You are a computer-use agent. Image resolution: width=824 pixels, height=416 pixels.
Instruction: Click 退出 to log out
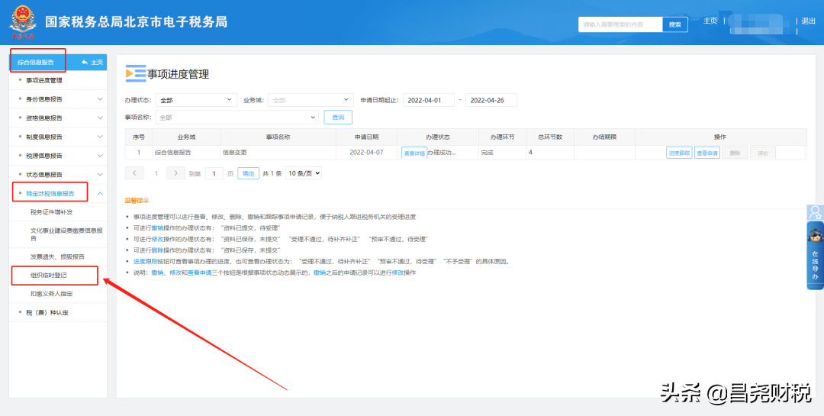808,21
